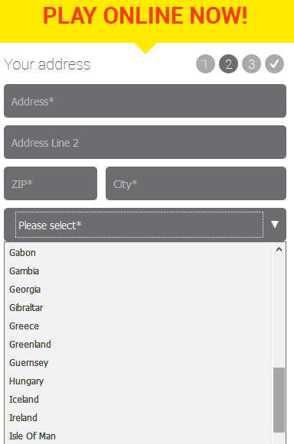Focus the Address Line 2 field
This screenshot has height=444, width=294.
click(x=145, y=142)
